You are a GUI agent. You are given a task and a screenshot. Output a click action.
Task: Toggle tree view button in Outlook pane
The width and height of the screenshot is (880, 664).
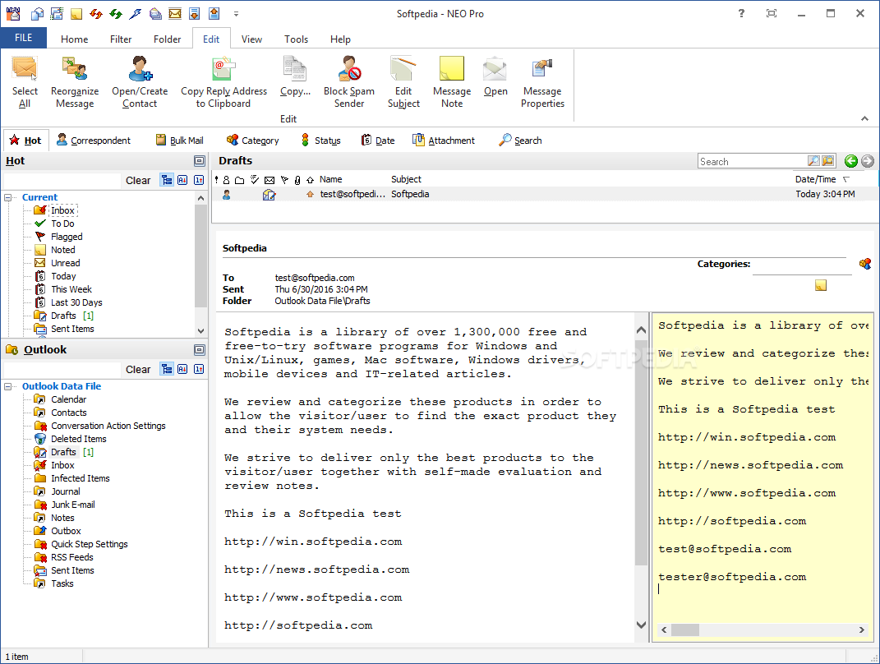click(x=167, y=369)
